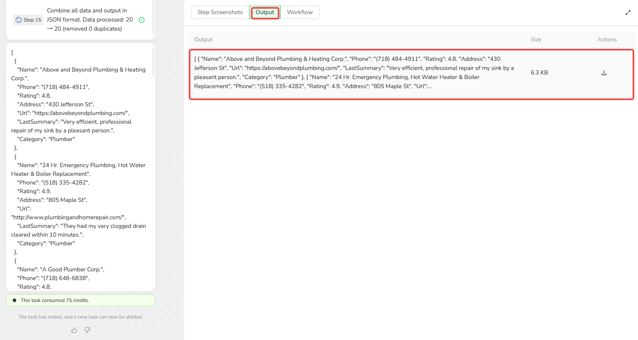
Task: Click the green dot in credits banner
Action: pos(14,300)
